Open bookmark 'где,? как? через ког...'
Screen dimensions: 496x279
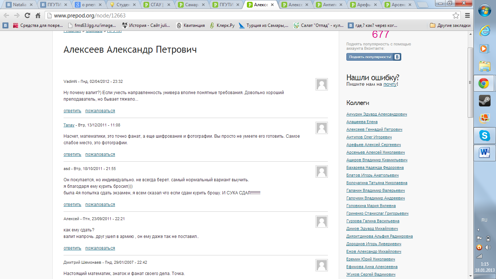373,25
